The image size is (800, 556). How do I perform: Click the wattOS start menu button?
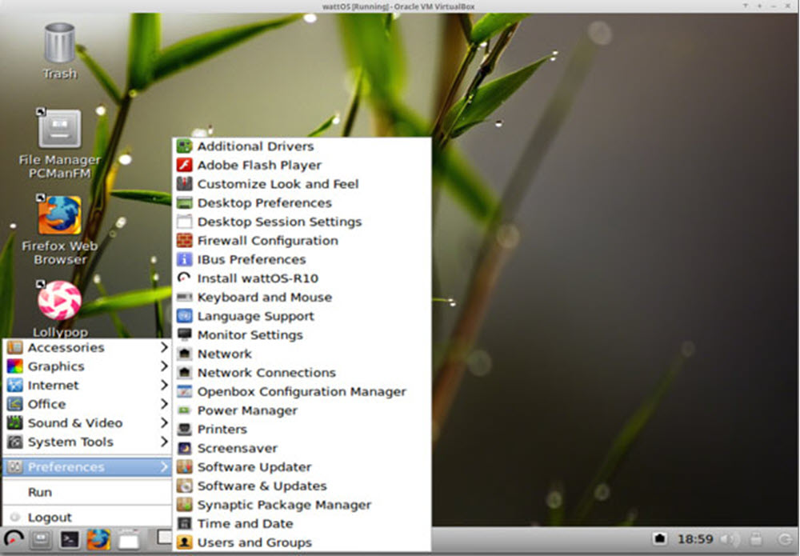(x=14, y=540)
